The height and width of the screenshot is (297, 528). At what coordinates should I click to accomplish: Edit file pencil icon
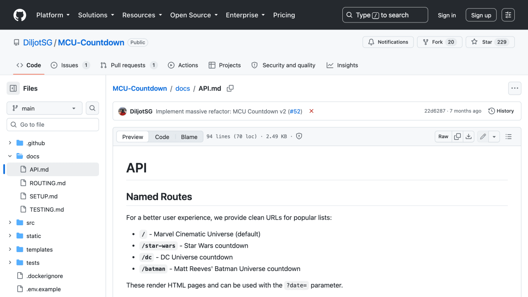483,136
